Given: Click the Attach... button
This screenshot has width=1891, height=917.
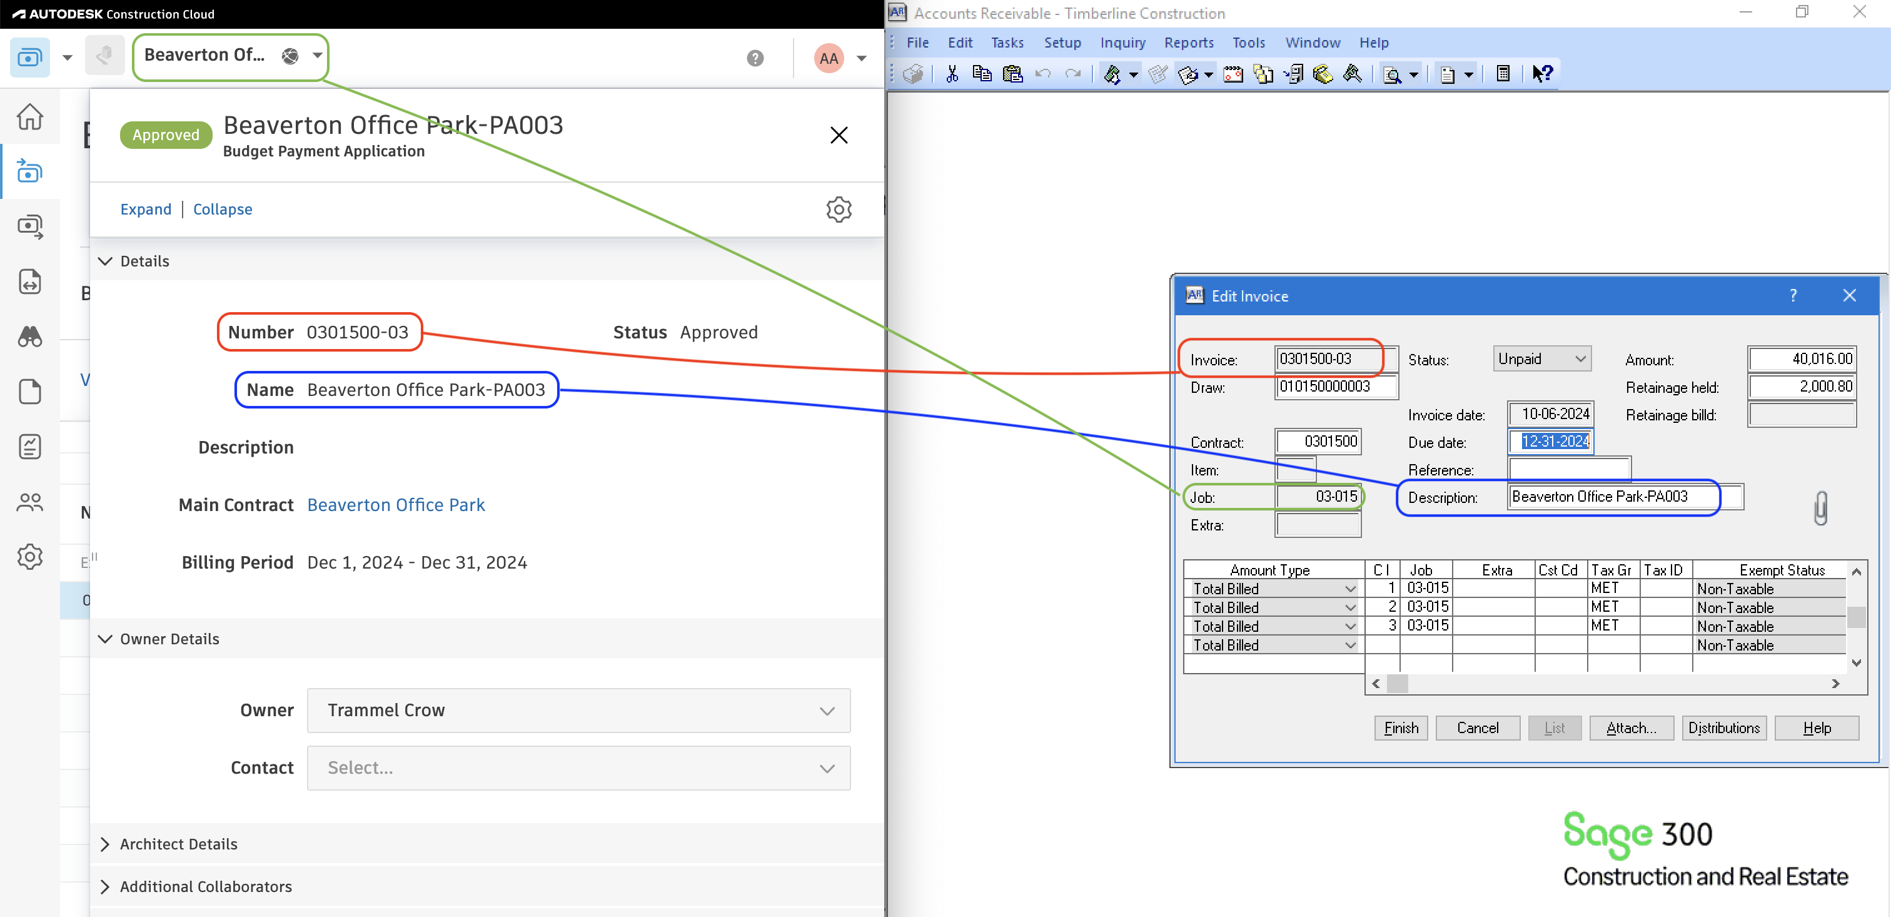Looking at the screenshot, I should pos(1631,728).
